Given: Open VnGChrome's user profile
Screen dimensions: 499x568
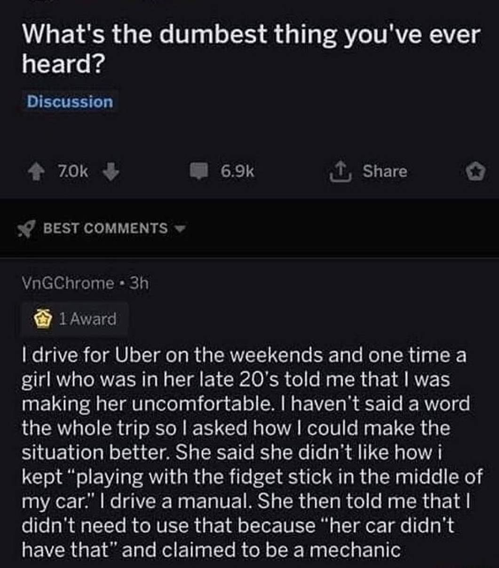Looking at the screenshot, I should 68,283.
